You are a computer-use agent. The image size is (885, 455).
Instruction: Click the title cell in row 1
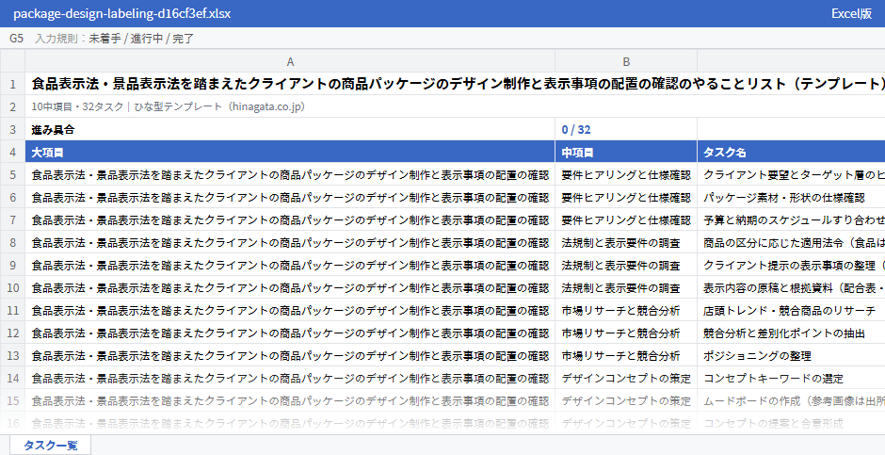(x=455, y=84)
